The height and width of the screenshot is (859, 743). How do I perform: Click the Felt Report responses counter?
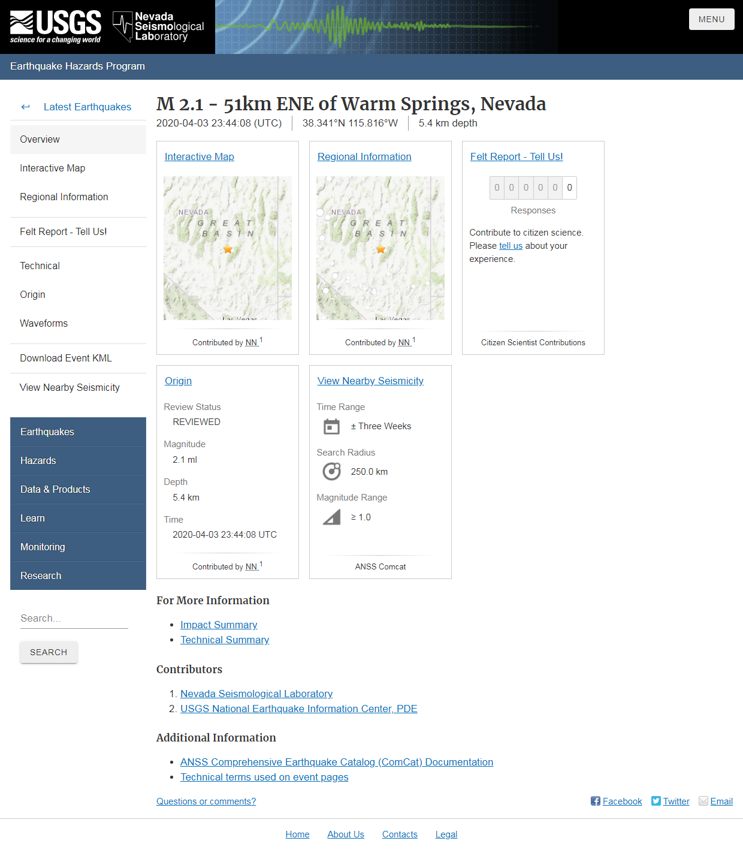(533, 188)
